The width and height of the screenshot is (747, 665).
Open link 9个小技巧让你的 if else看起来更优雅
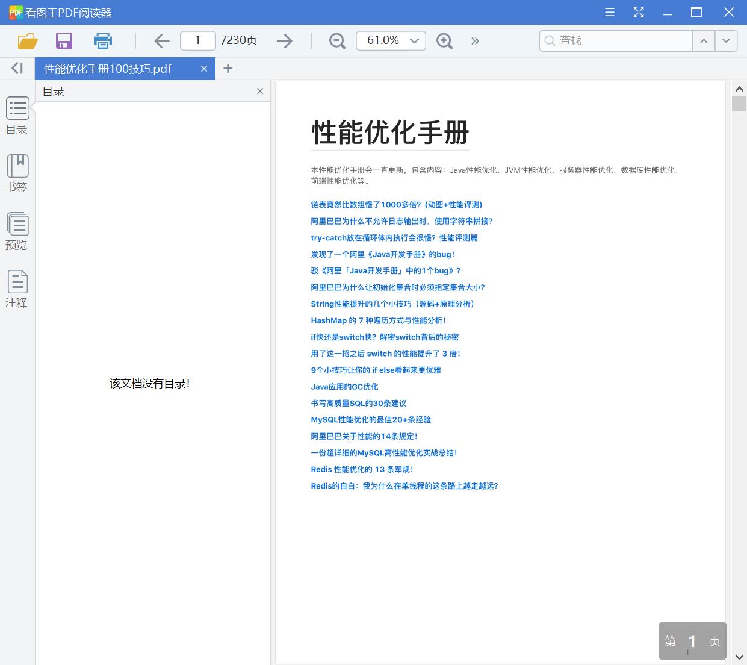pos(376,370)
